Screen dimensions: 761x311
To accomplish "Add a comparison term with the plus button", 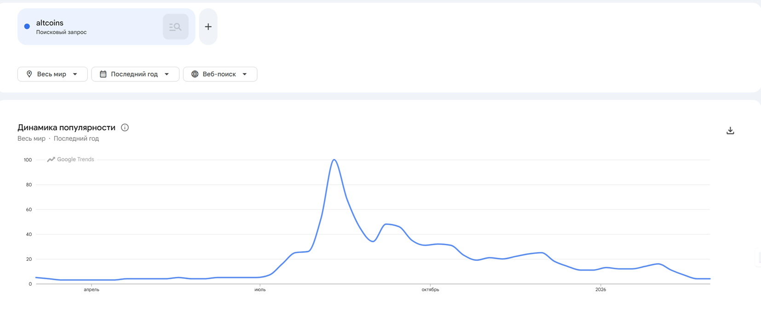I will [208, 27].
